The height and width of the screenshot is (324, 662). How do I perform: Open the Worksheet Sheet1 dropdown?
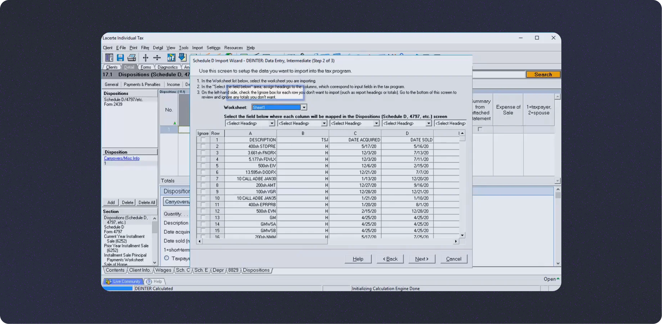(x=304, y=107)
